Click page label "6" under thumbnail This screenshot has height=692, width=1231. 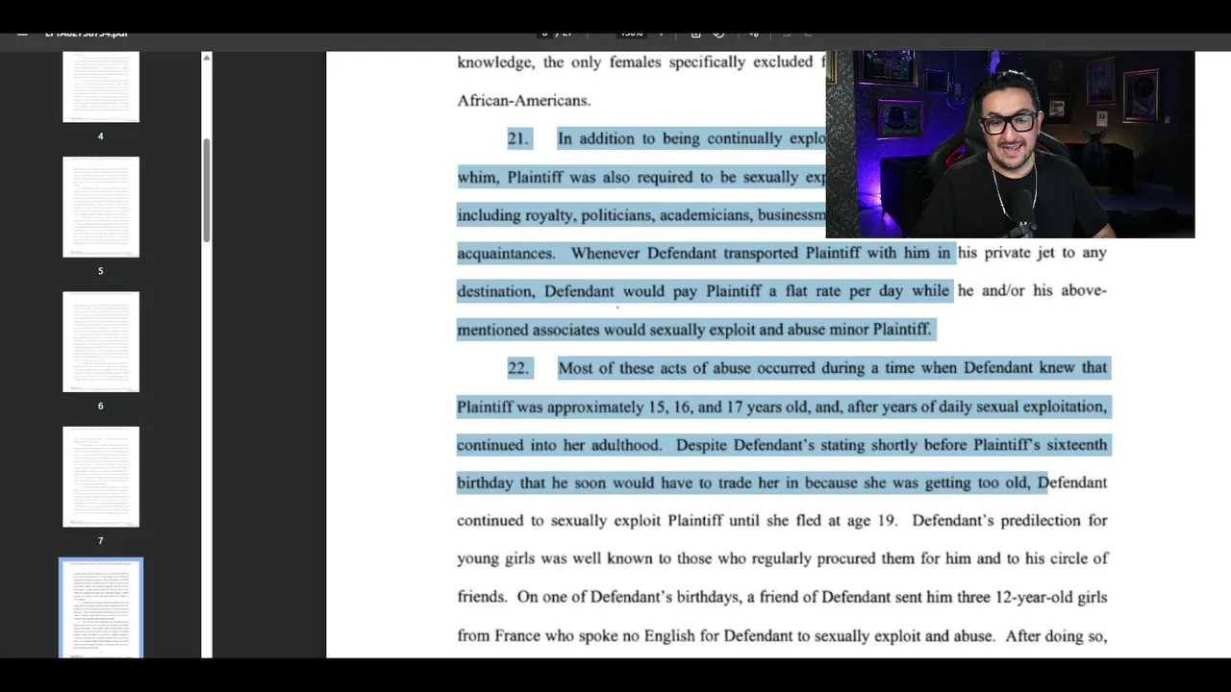click(x=100, y=406)
